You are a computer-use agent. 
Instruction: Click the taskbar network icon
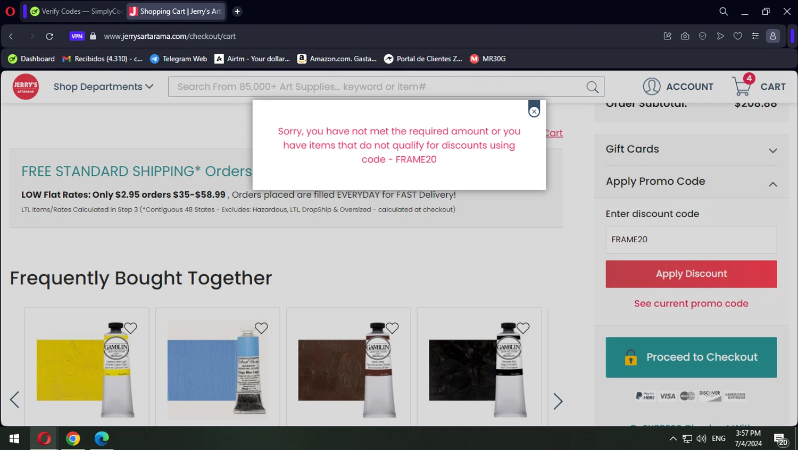click(x=687, y=439)
